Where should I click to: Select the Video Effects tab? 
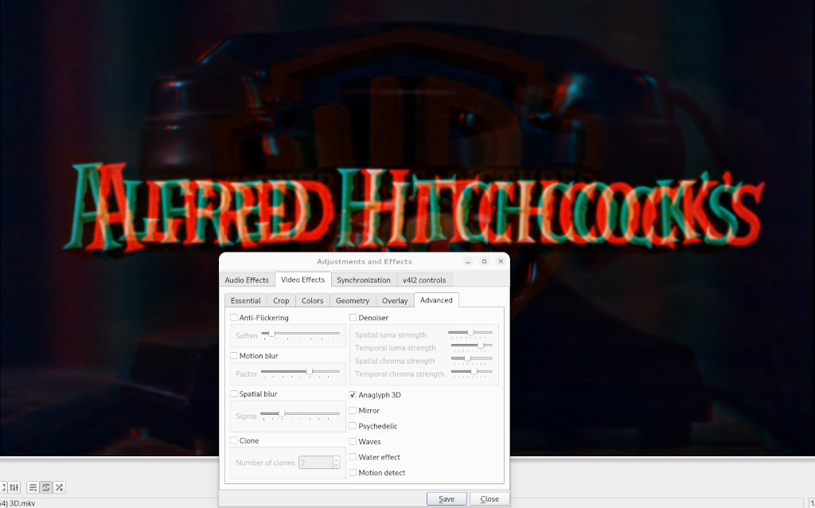click(303, 279)
